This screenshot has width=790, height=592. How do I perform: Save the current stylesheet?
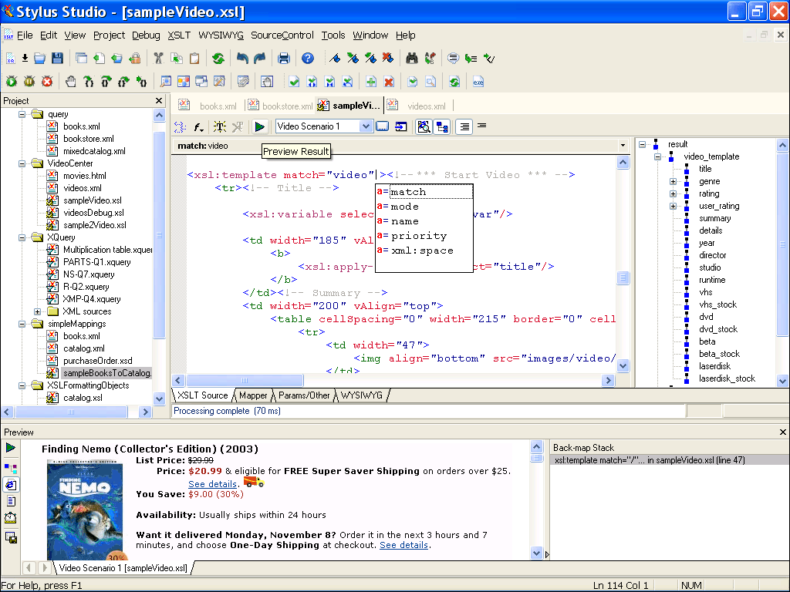tap(57, 58)
